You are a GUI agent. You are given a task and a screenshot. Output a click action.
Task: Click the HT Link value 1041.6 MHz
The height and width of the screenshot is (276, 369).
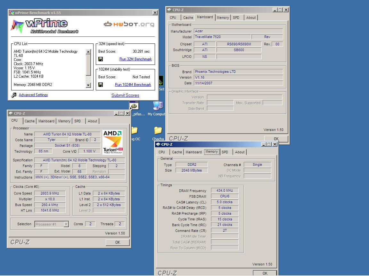[x=50, y=211]
